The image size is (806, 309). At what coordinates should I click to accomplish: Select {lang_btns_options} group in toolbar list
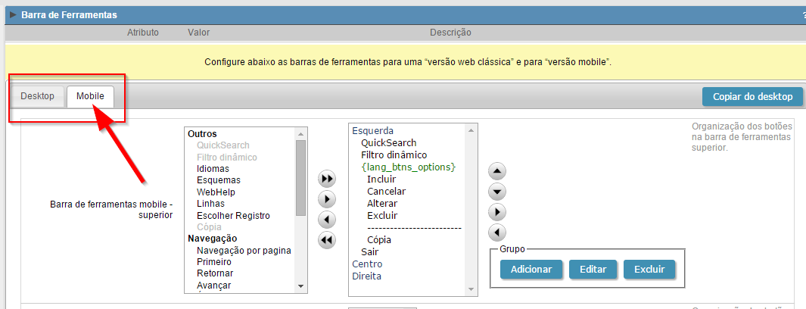[x=409, y=167]
